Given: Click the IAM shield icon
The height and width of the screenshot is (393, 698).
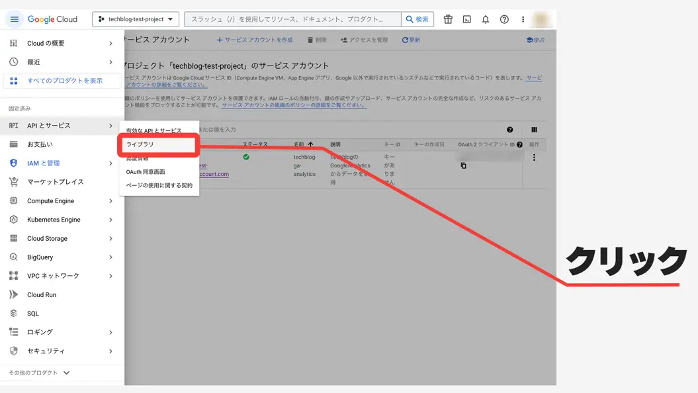Looking at the screenshot, I should tap(14, 163).
